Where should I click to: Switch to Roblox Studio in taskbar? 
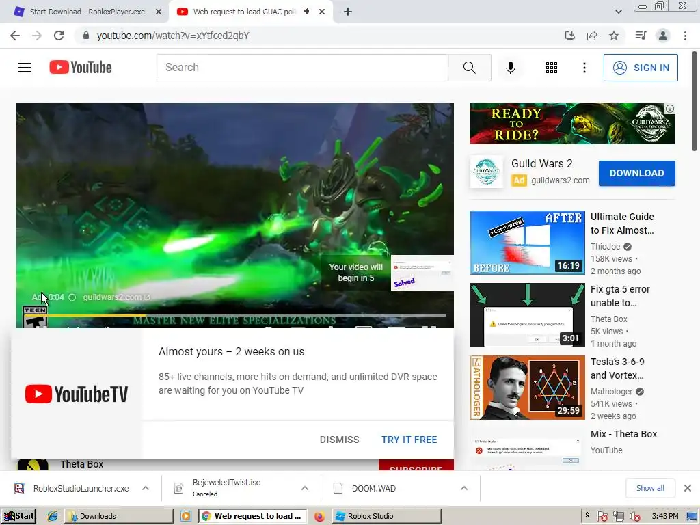click(387, 516)
